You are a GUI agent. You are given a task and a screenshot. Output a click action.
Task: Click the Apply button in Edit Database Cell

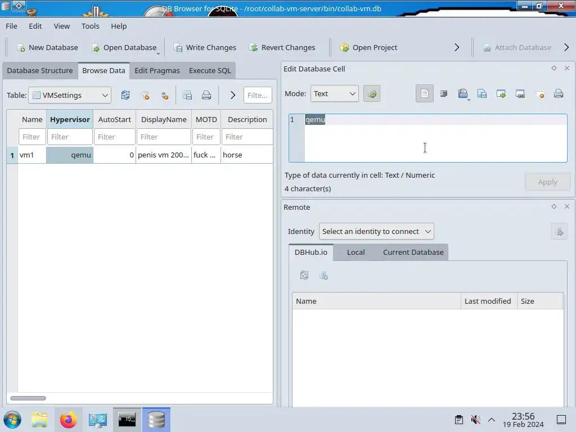tap(547, 182)
